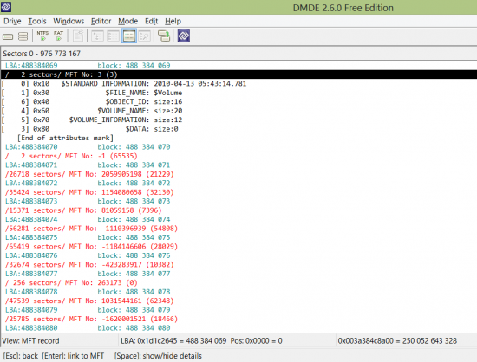Click the red '/35424 sectors' MFT row
This screenshot has height=362, width=477.
89,192
